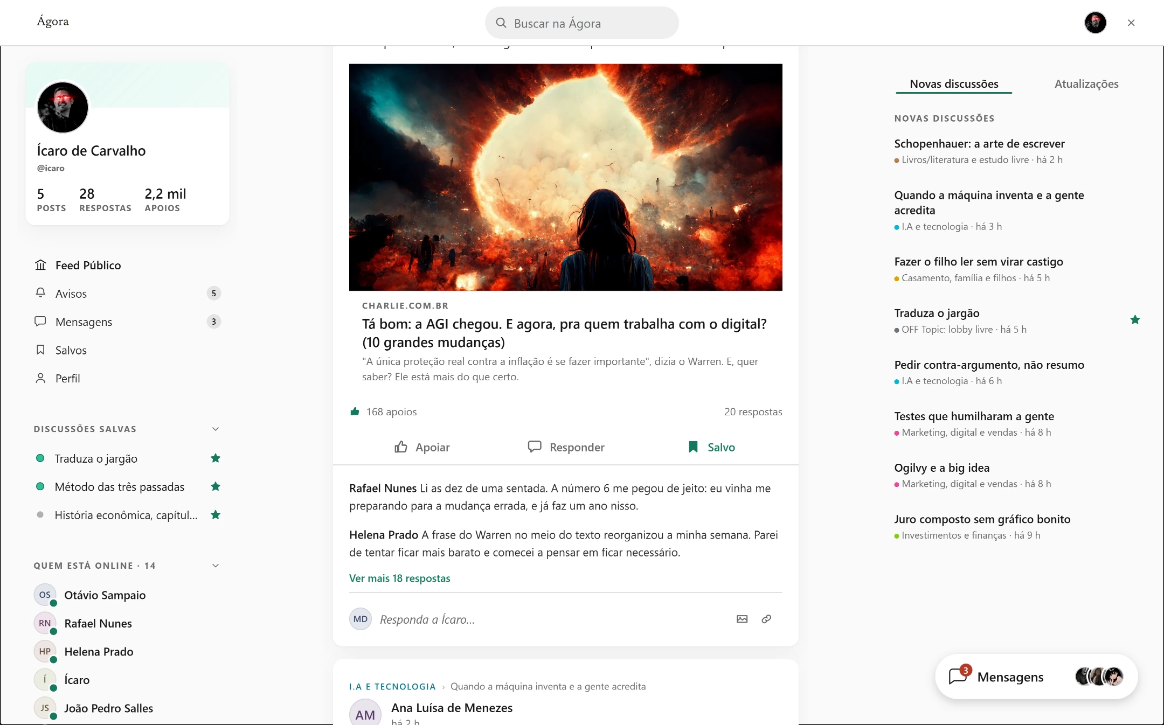
Task: Click the Mensagens speech bubble sidebar icon
Action: [40, 322]
